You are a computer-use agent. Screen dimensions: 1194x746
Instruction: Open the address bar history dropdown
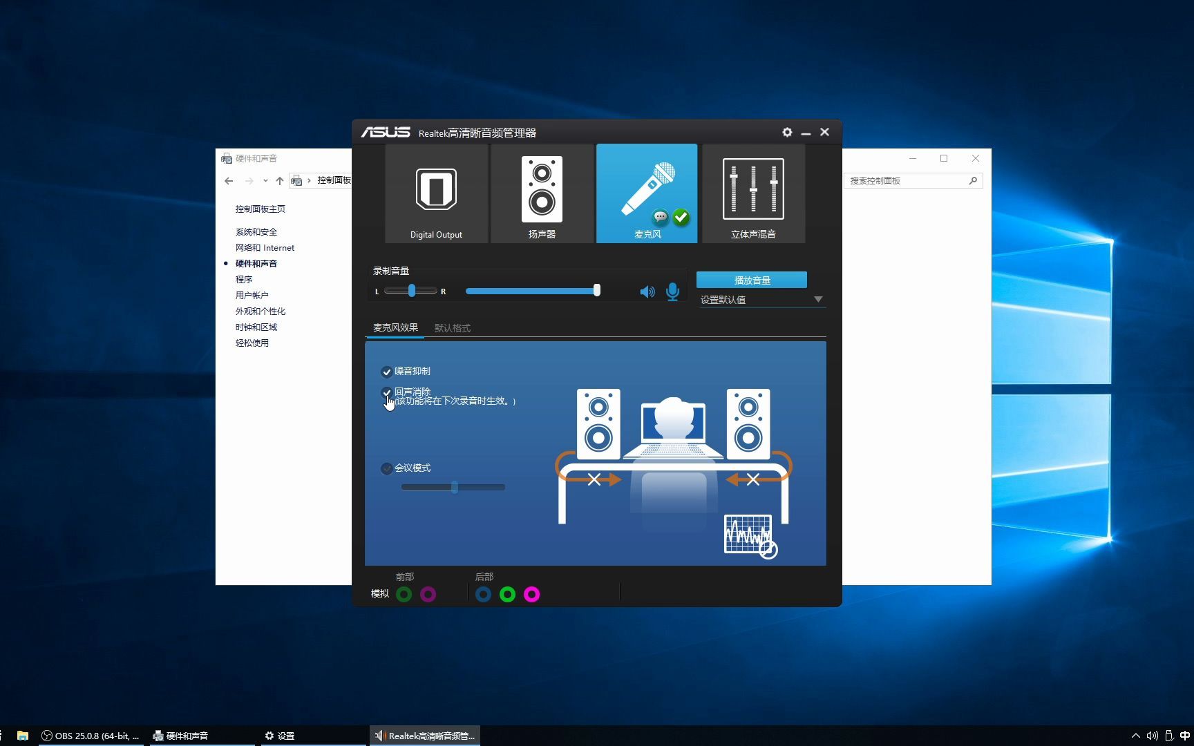tap(265, 180)
